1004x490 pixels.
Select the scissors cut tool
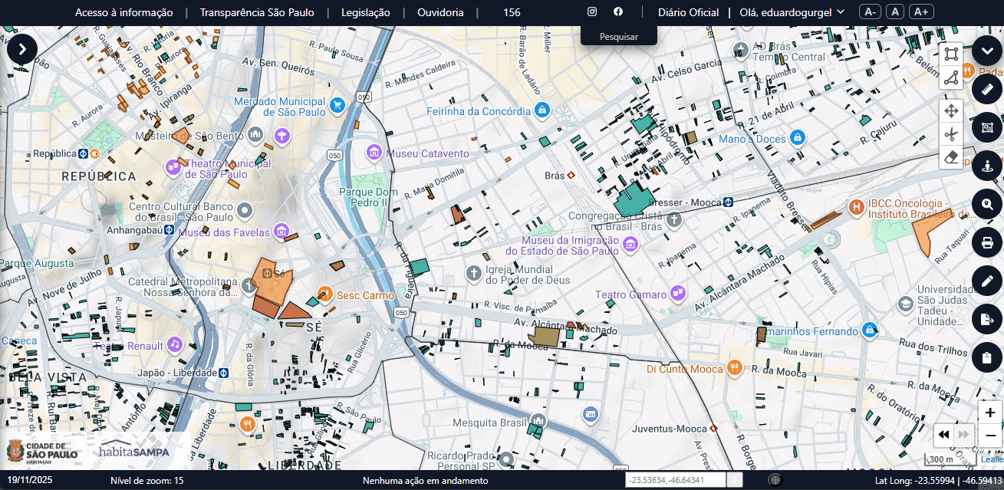[951, 135]
